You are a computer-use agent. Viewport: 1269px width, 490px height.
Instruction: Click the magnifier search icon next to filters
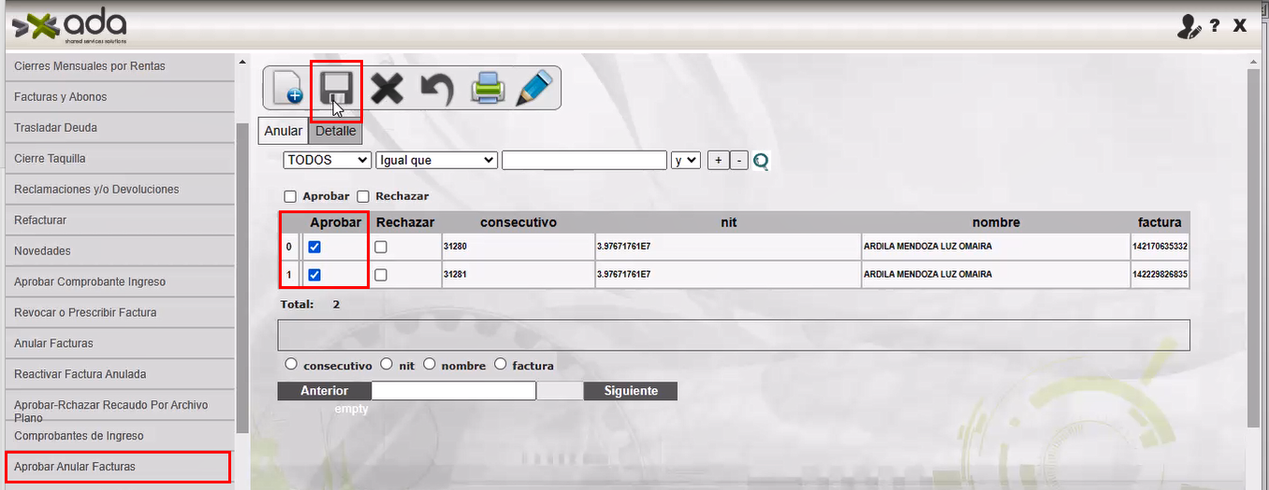coord(761,161)
